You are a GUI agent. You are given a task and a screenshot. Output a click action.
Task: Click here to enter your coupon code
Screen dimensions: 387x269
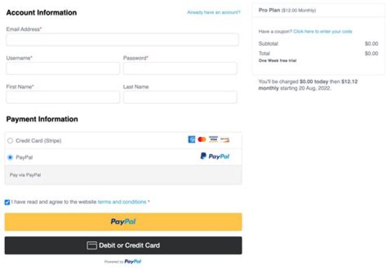tap(322, 32)
